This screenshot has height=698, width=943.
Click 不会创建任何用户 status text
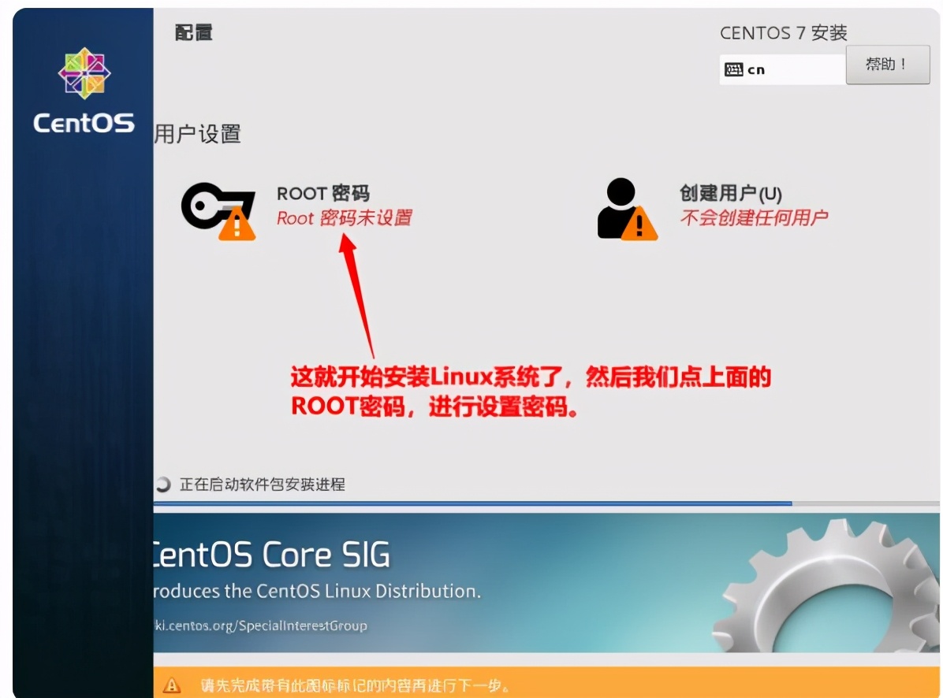pyautogui.click(x=755, y=218)
